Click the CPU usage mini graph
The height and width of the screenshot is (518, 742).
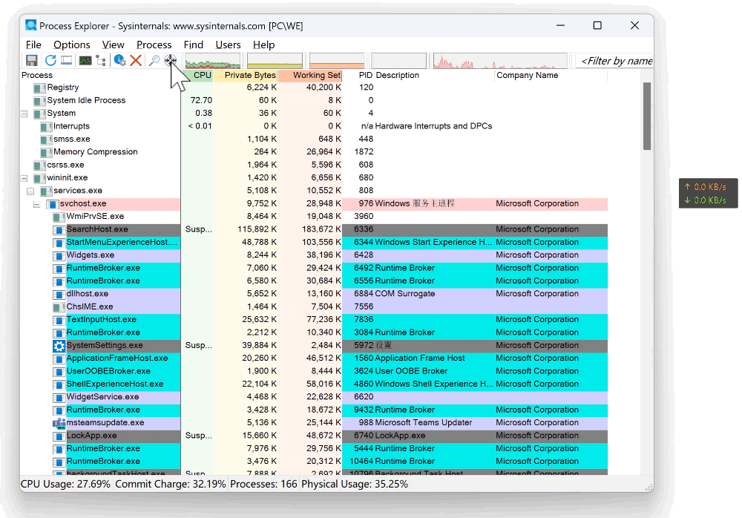coord(213,61)
